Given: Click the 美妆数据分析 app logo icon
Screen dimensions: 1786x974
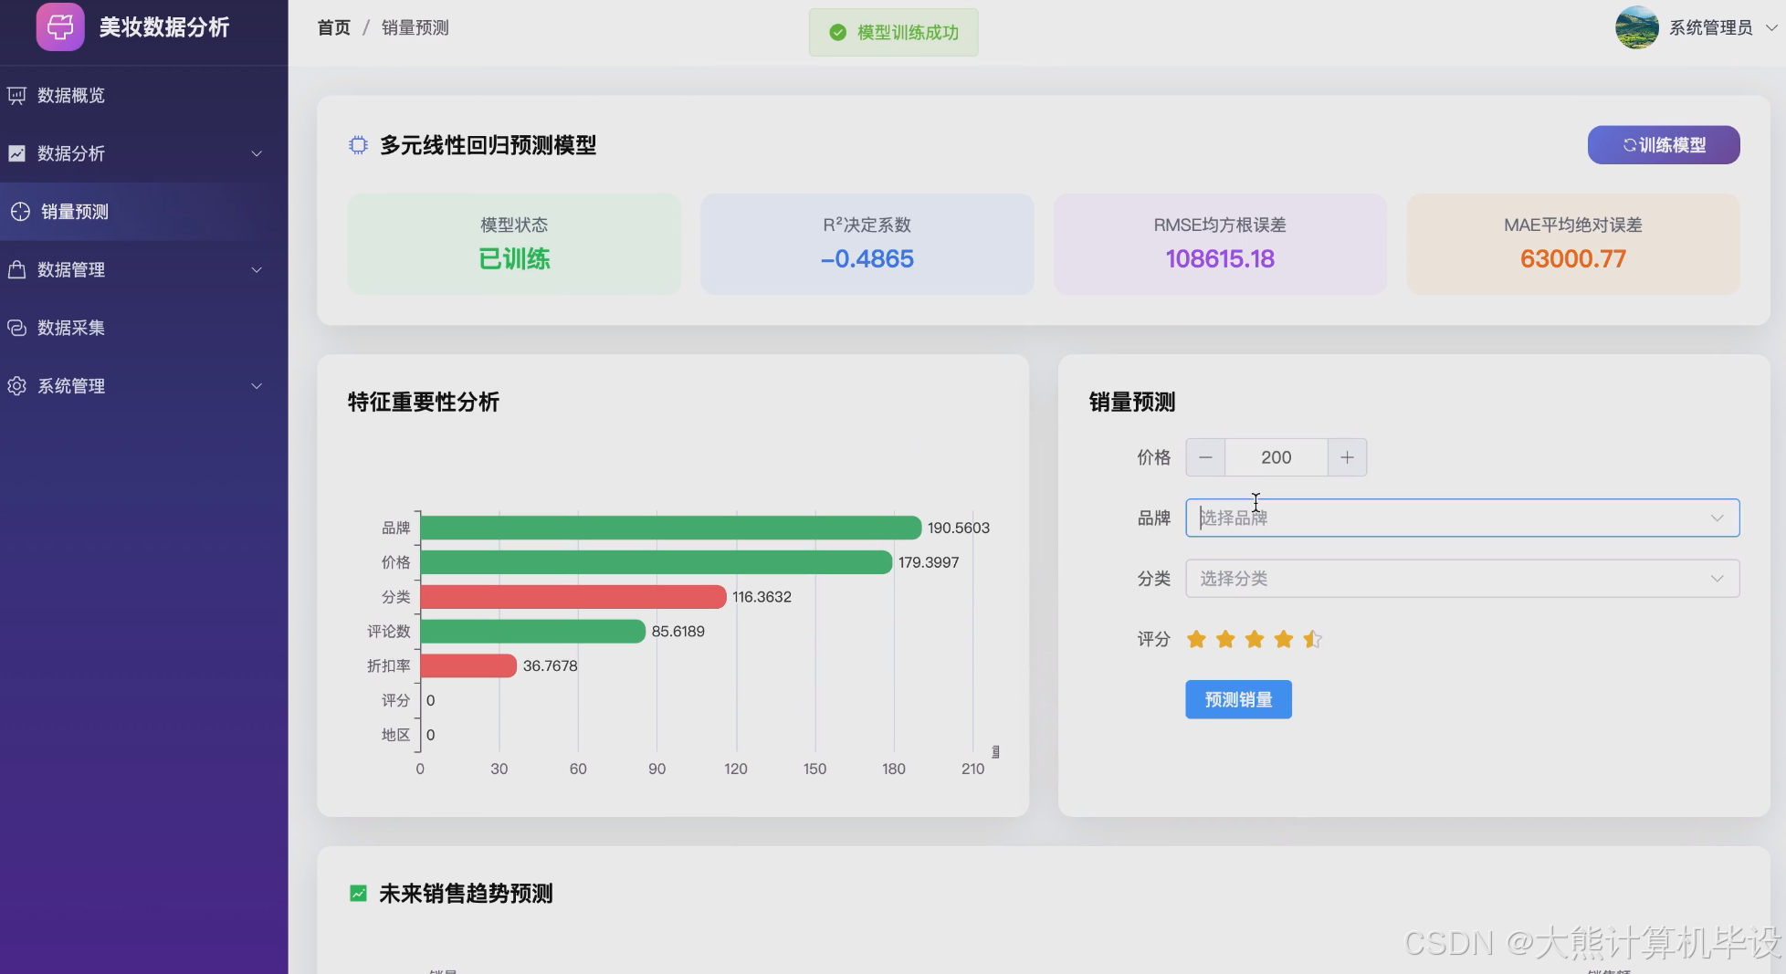Looking at the screenshot, I should 59,26.
